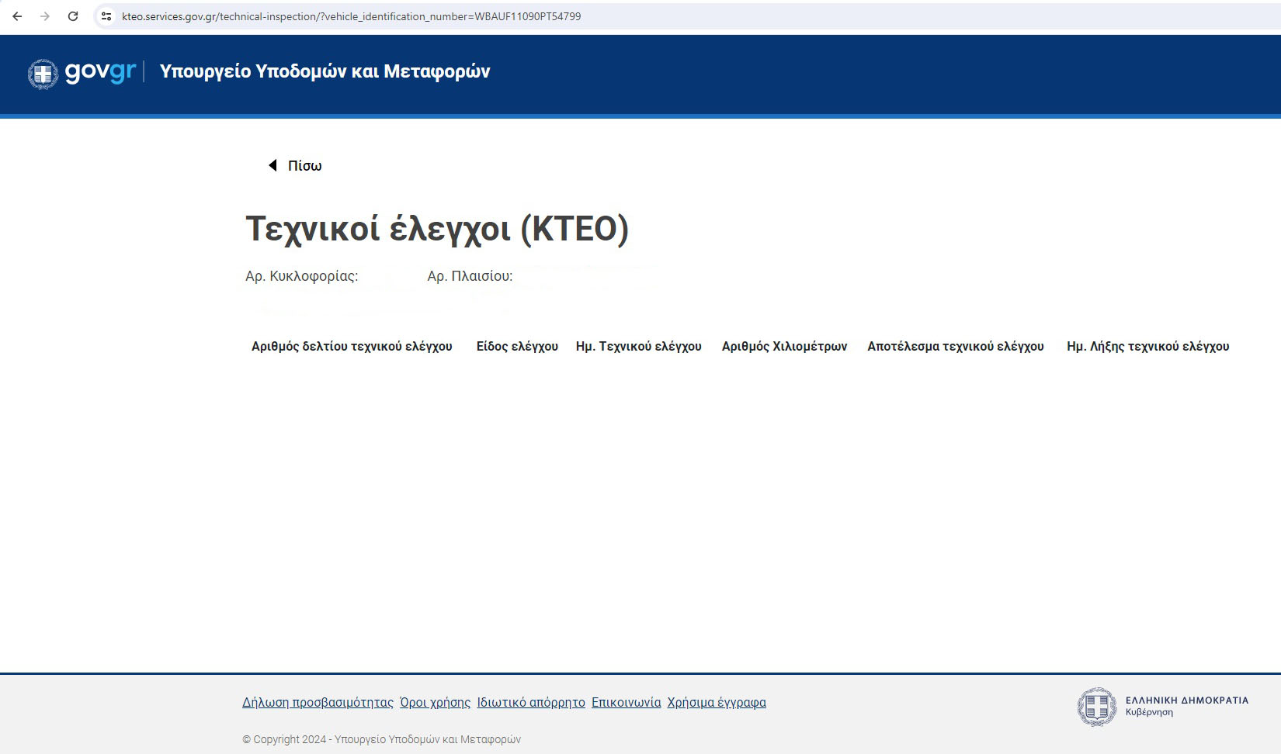Click the Αποτέλεσμα τεχνικού ελέγχου column header
Image resolution: width=1281 pixels, height=754 pixels.
click(x=956, y=347)
